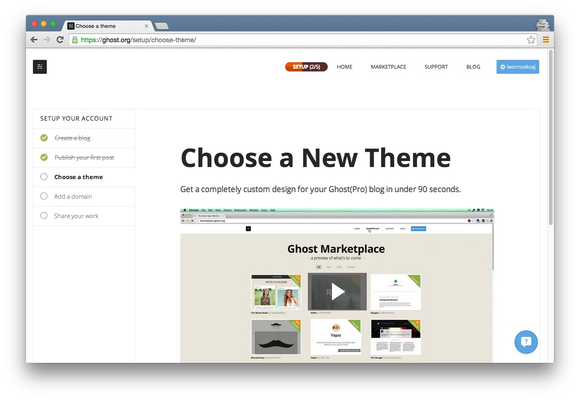Open the Publish your first post step
The image size is (580, 400).
coord(84,157)
